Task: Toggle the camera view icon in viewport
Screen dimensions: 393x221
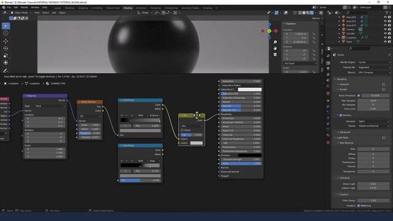Action: point(275,55)
